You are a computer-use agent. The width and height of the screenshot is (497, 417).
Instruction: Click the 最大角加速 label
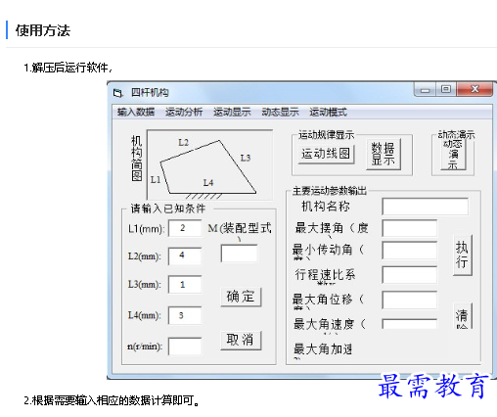coord(323,349)
